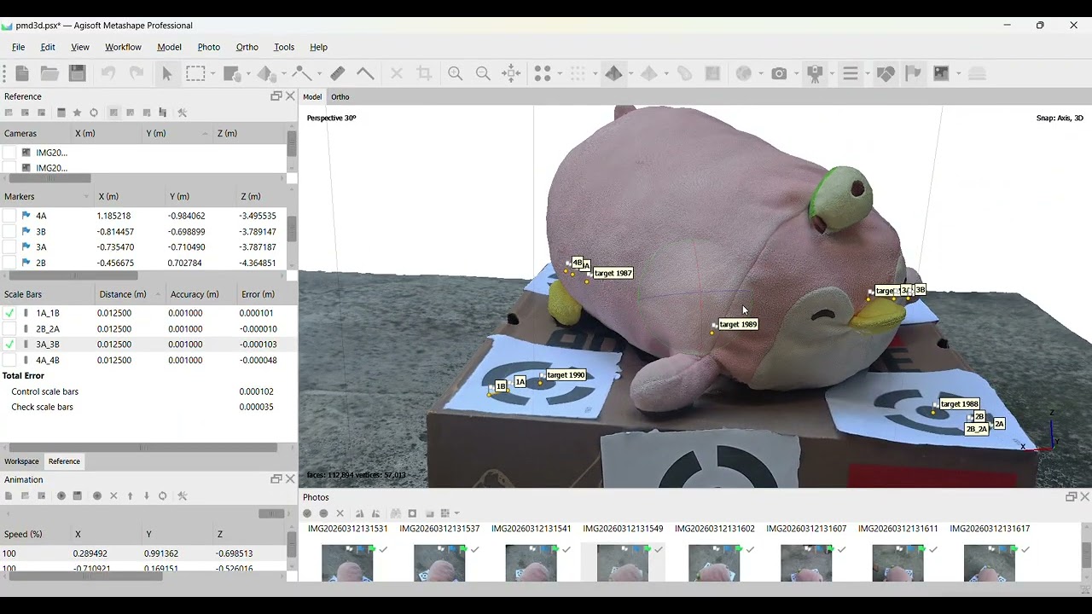Screen dimensions: 1092x614
Task: Open Reference settings wrench icon
Action: [182, 113]
